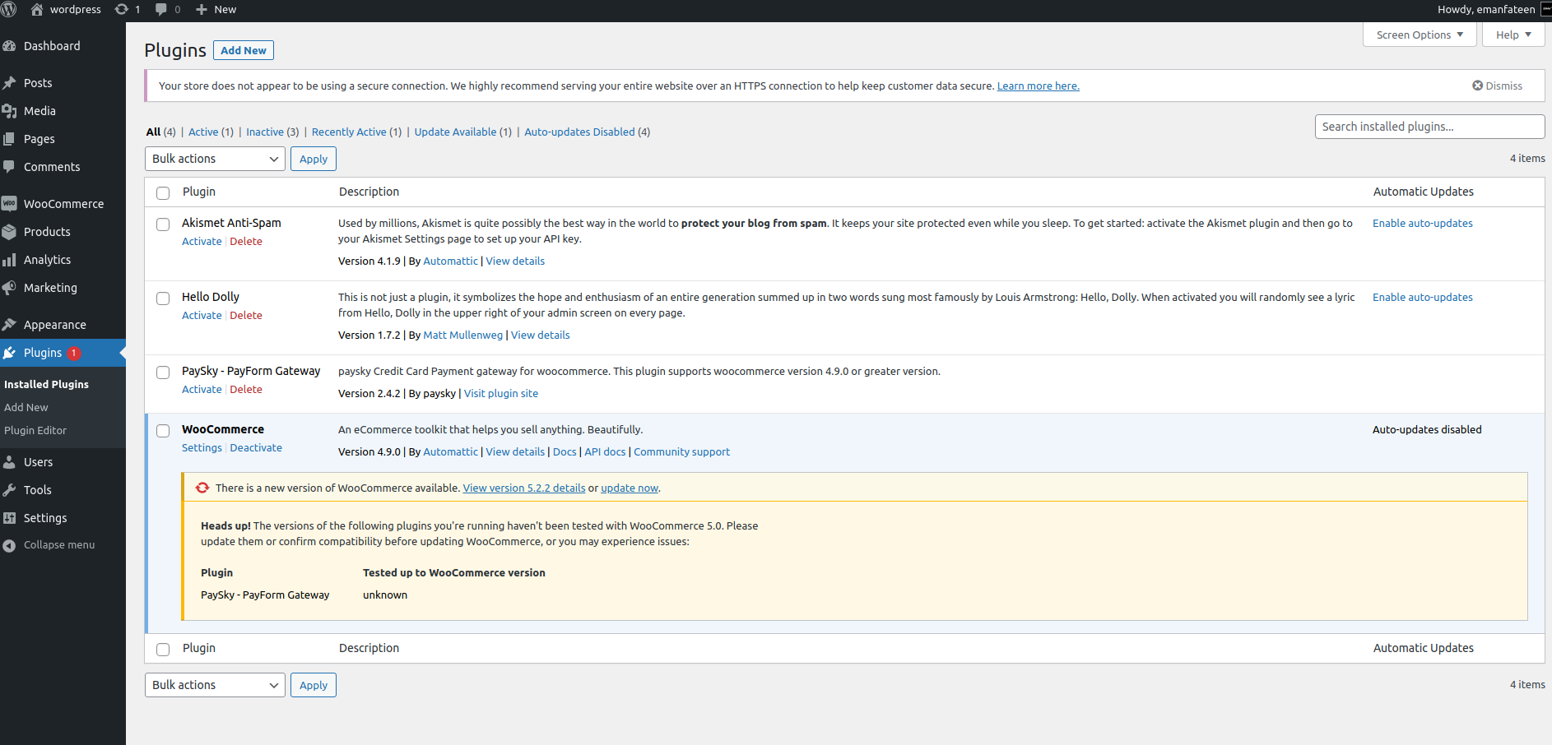Filter by Update Available plugins
This screenshot has height=745, width=1552.
[455, 132]
